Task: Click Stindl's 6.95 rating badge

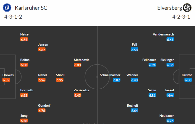Action: (60, 80)
